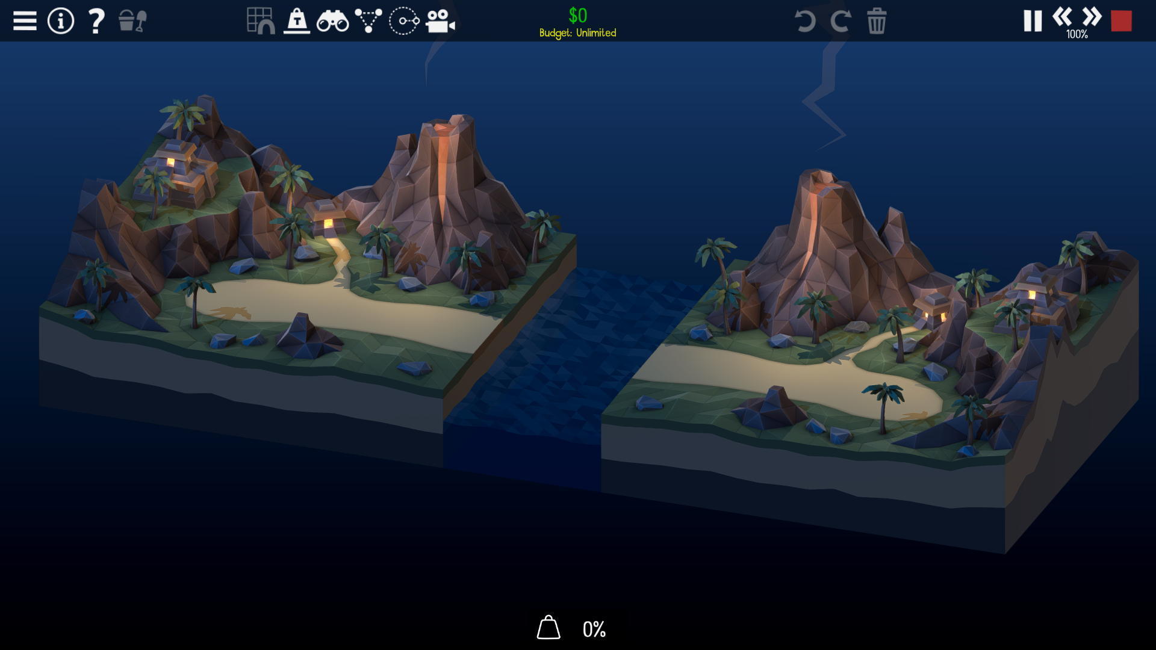Screen dimensions: 1156x650
Task: Delete the bridge with trash icon
Action: click(x=877, y=21)
